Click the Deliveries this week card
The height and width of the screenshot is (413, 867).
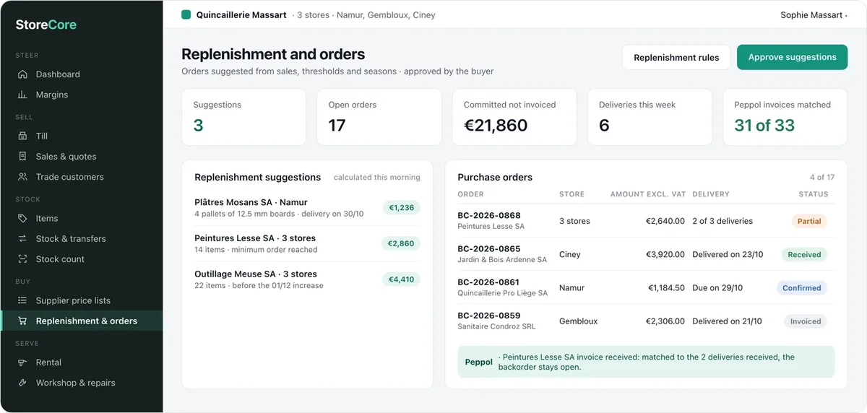coord(650,117)
